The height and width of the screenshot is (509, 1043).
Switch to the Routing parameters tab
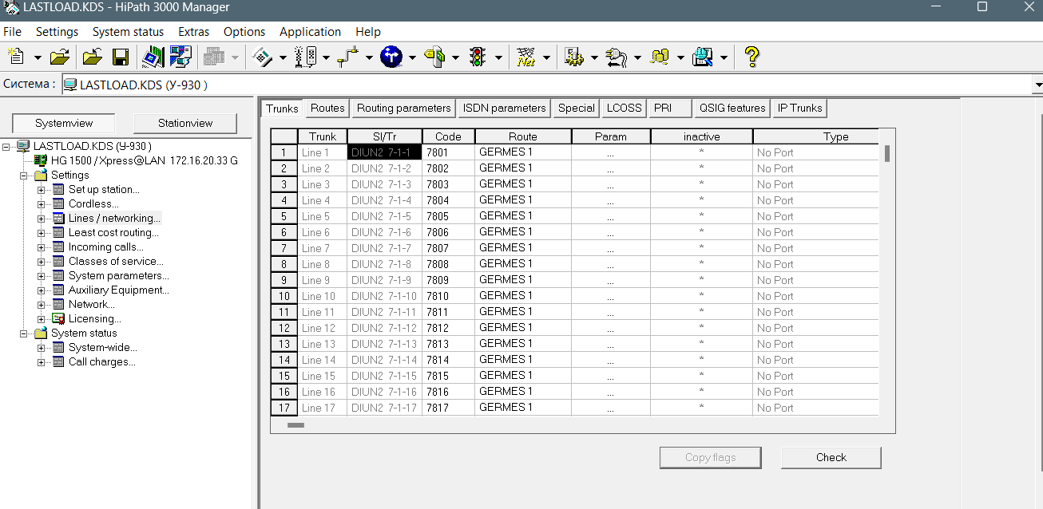tap(403, 109)
